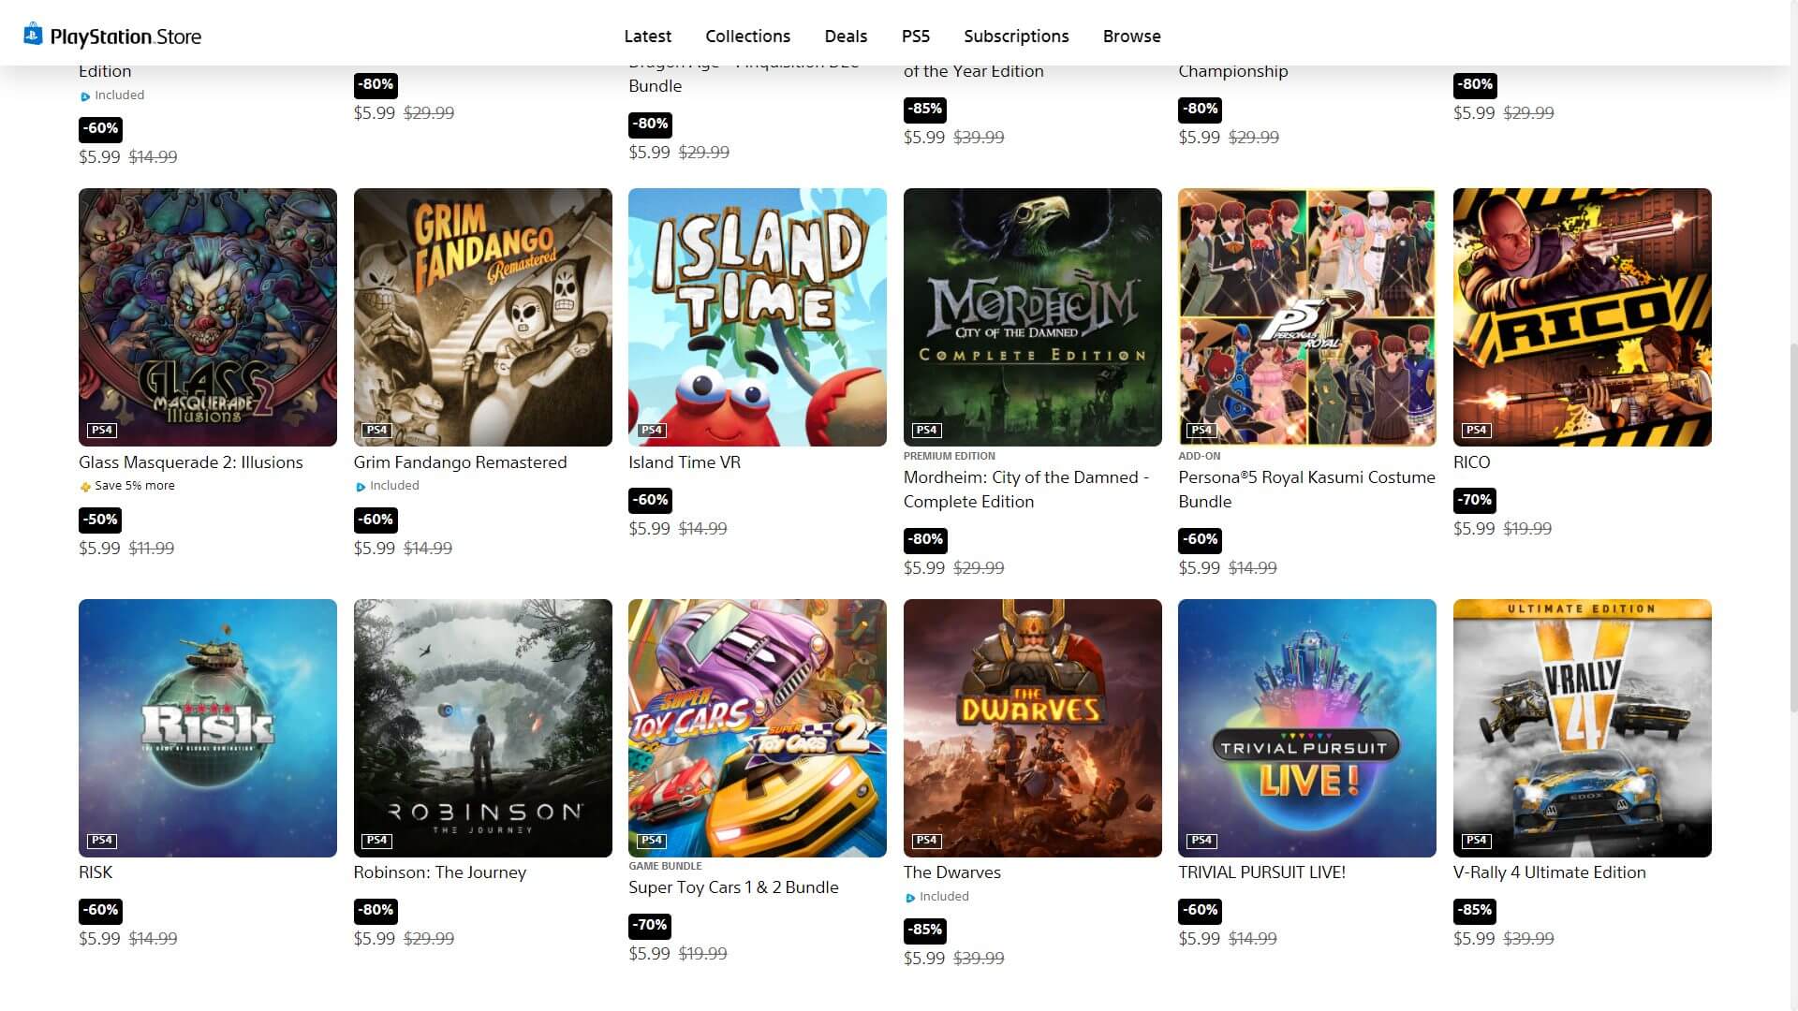Click the -85% discount badge under V-Rally 4

tap(1475, 910)
